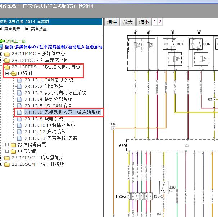The height and width of the screenshot is (217, 218).
Task: Click the 组件 button
Action: [x=112, y=22]
